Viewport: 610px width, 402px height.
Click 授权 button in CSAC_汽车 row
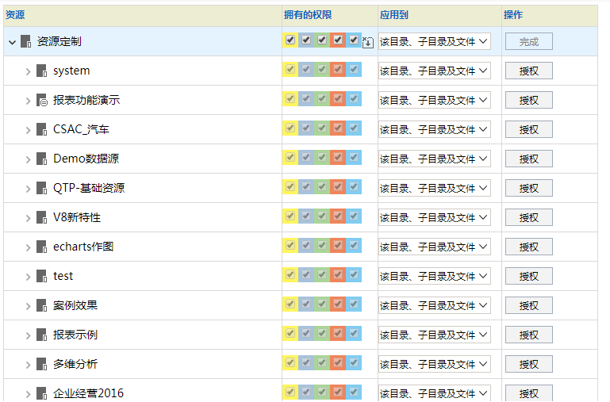point(528,129)
